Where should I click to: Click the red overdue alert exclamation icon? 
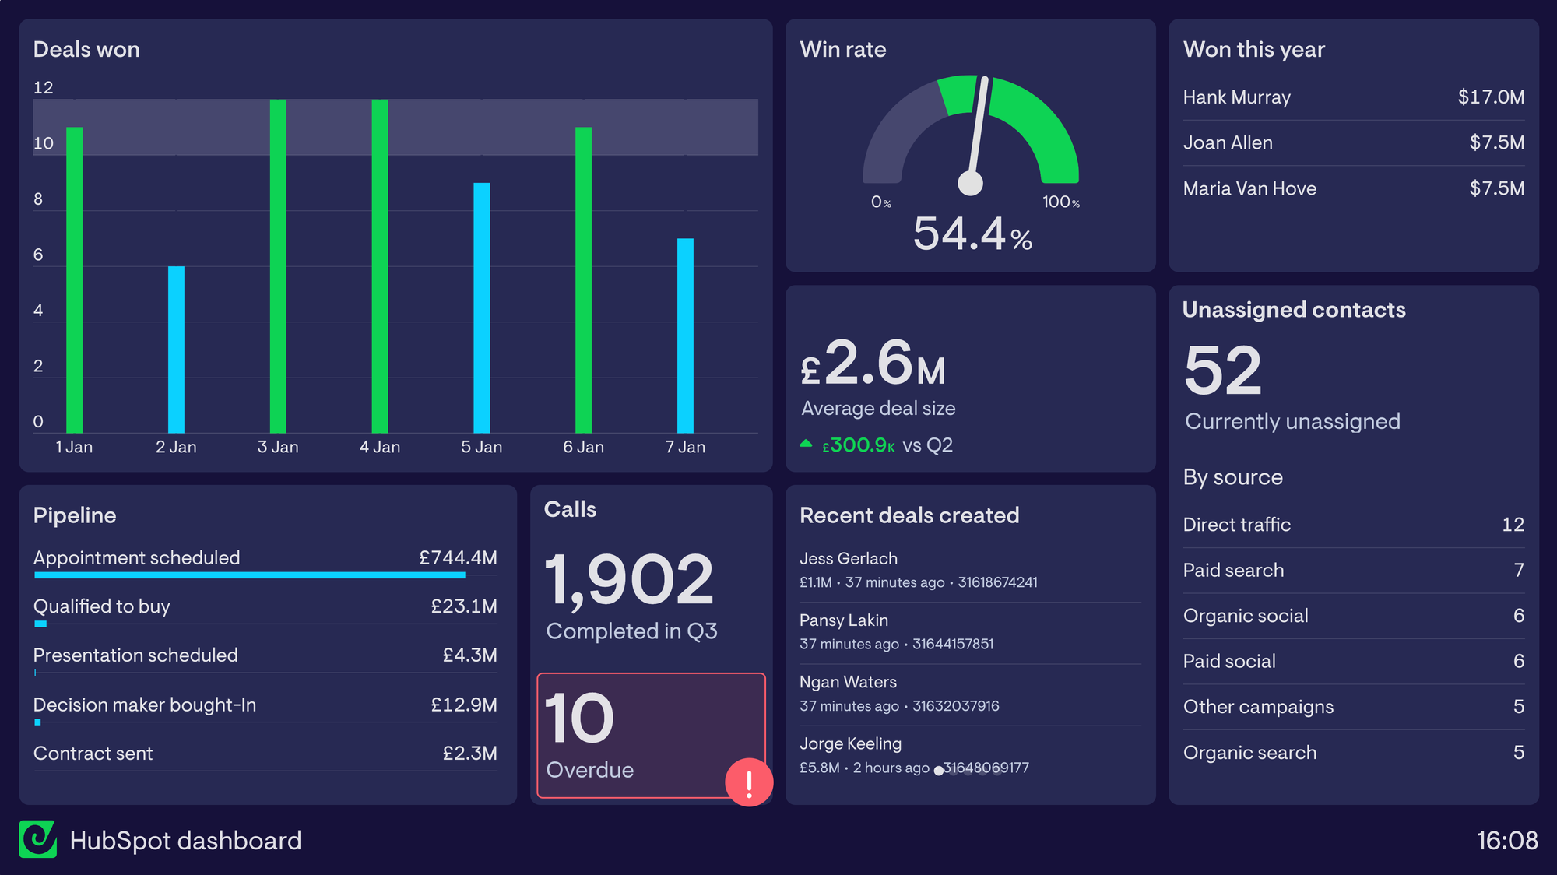click(748, 782)
